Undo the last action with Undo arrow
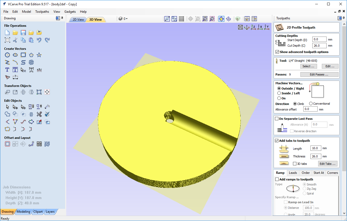This screenshot has height=221, width=347. [39, 40]
